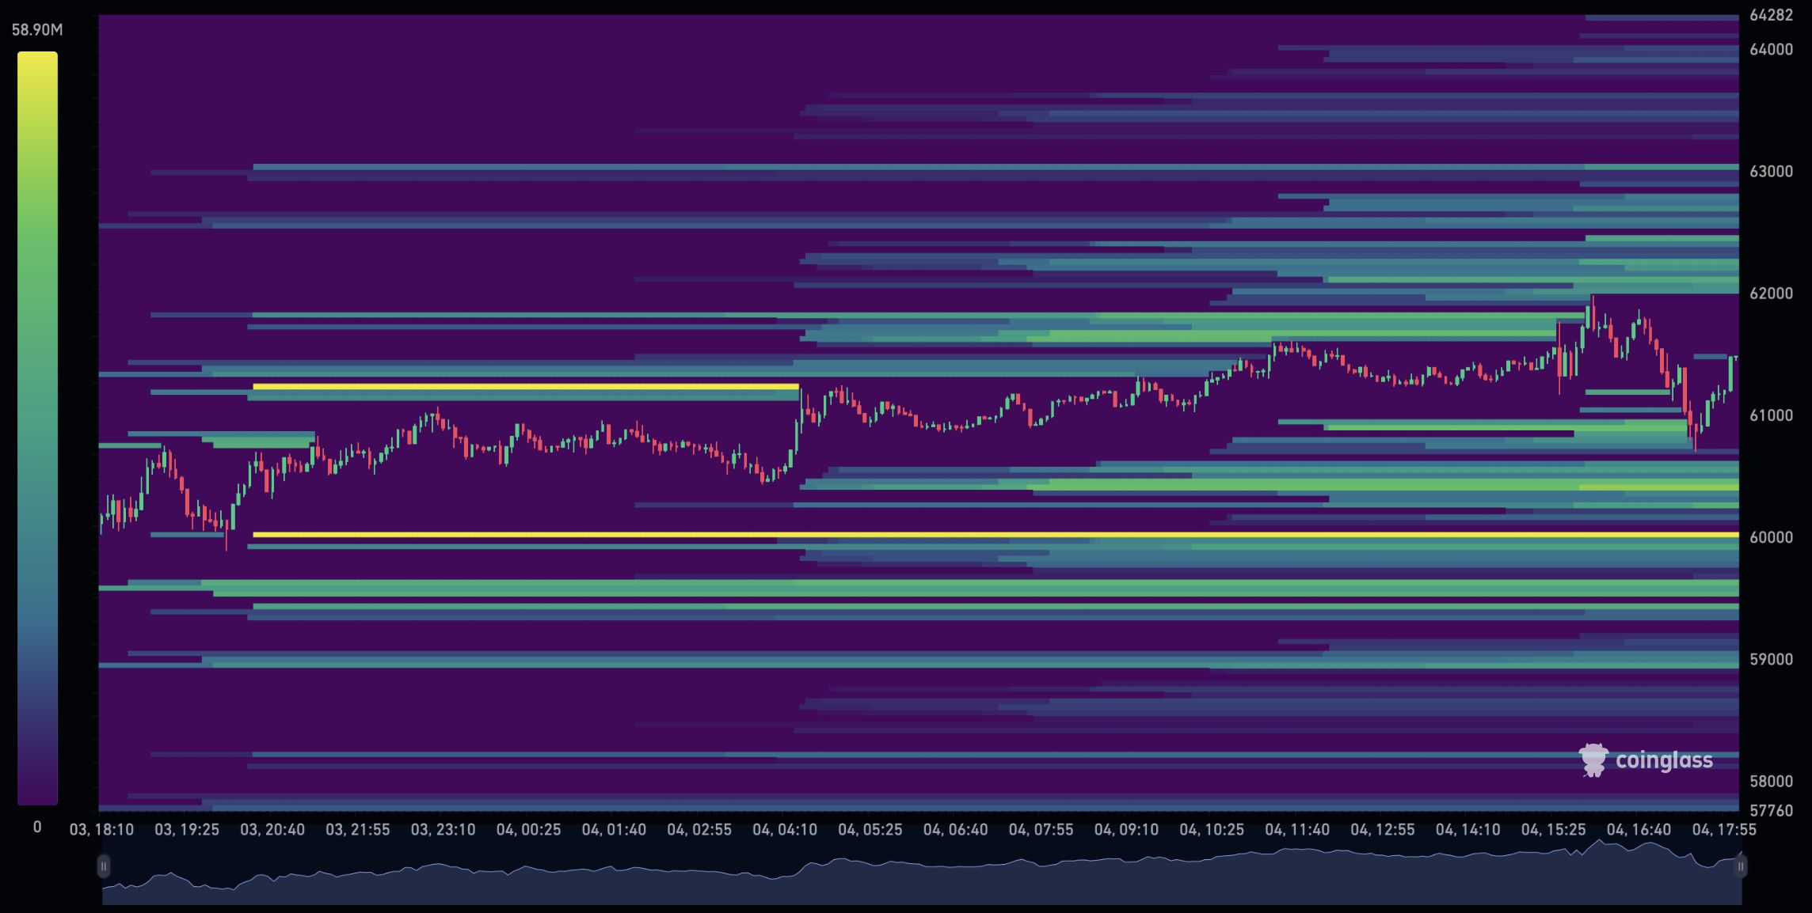
Task: Click the yellow top of the color scale
Action: pos(37,63)
